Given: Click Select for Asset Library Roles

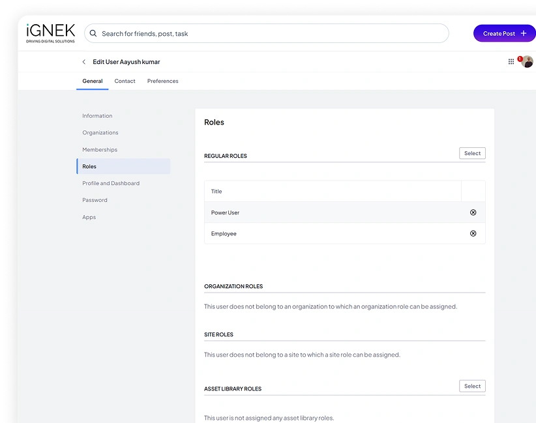Looking at the screenshot, I should tap(472, 386).
